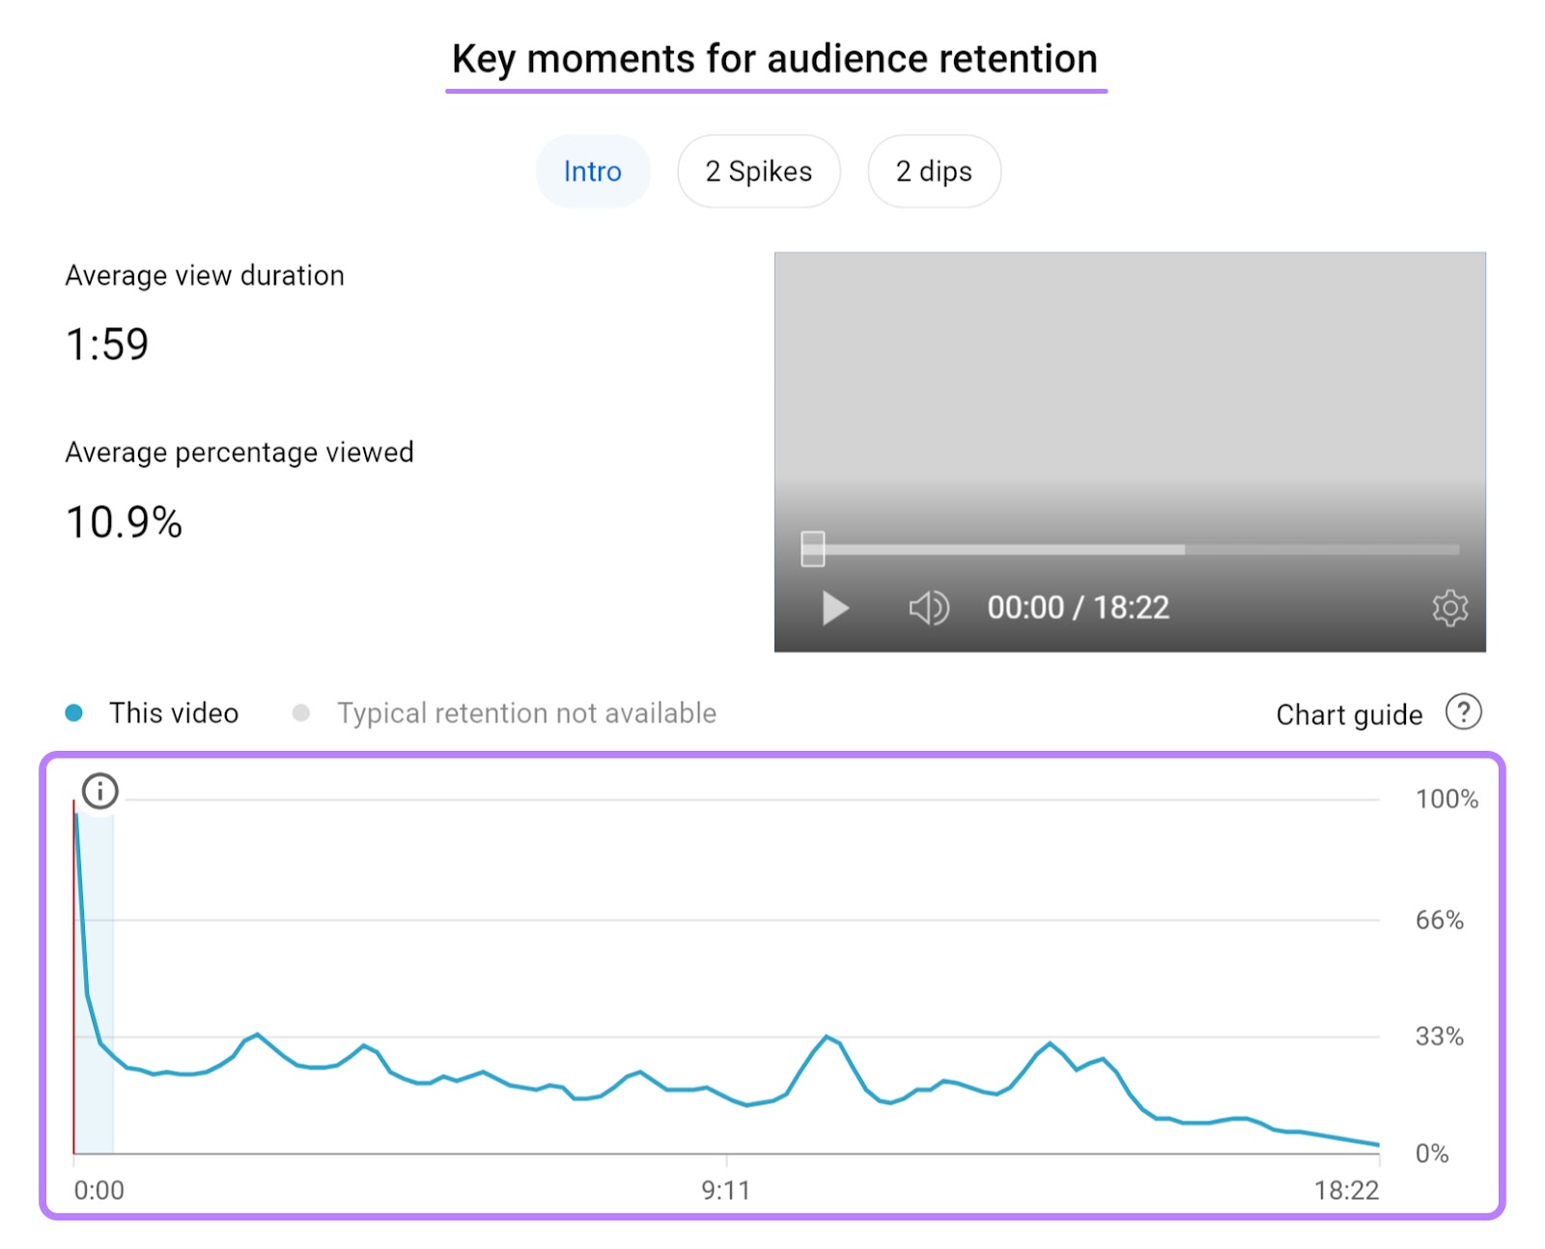The height and width of the screenshot is (1249, 1545).
Task: Select the 2 Spikes key moment chip
Action: 758,171
